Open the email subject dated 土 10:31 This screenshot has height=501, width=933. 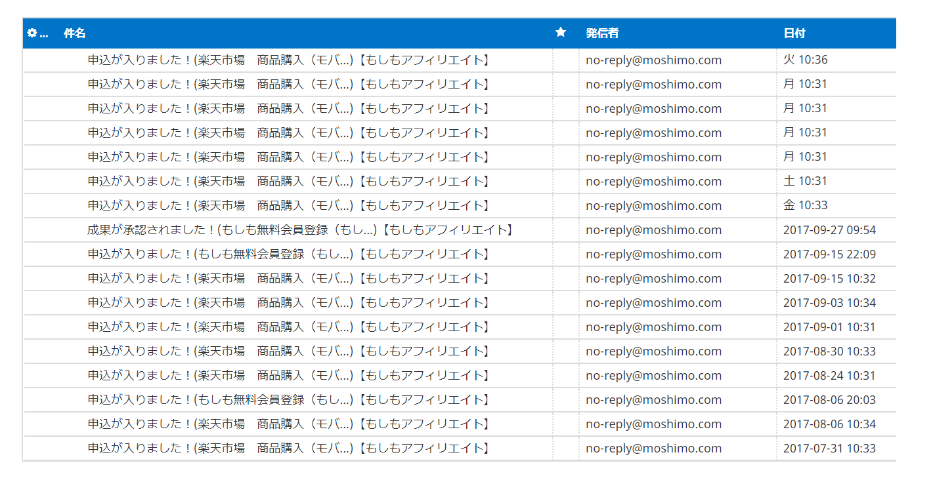(x=289, y=182)
